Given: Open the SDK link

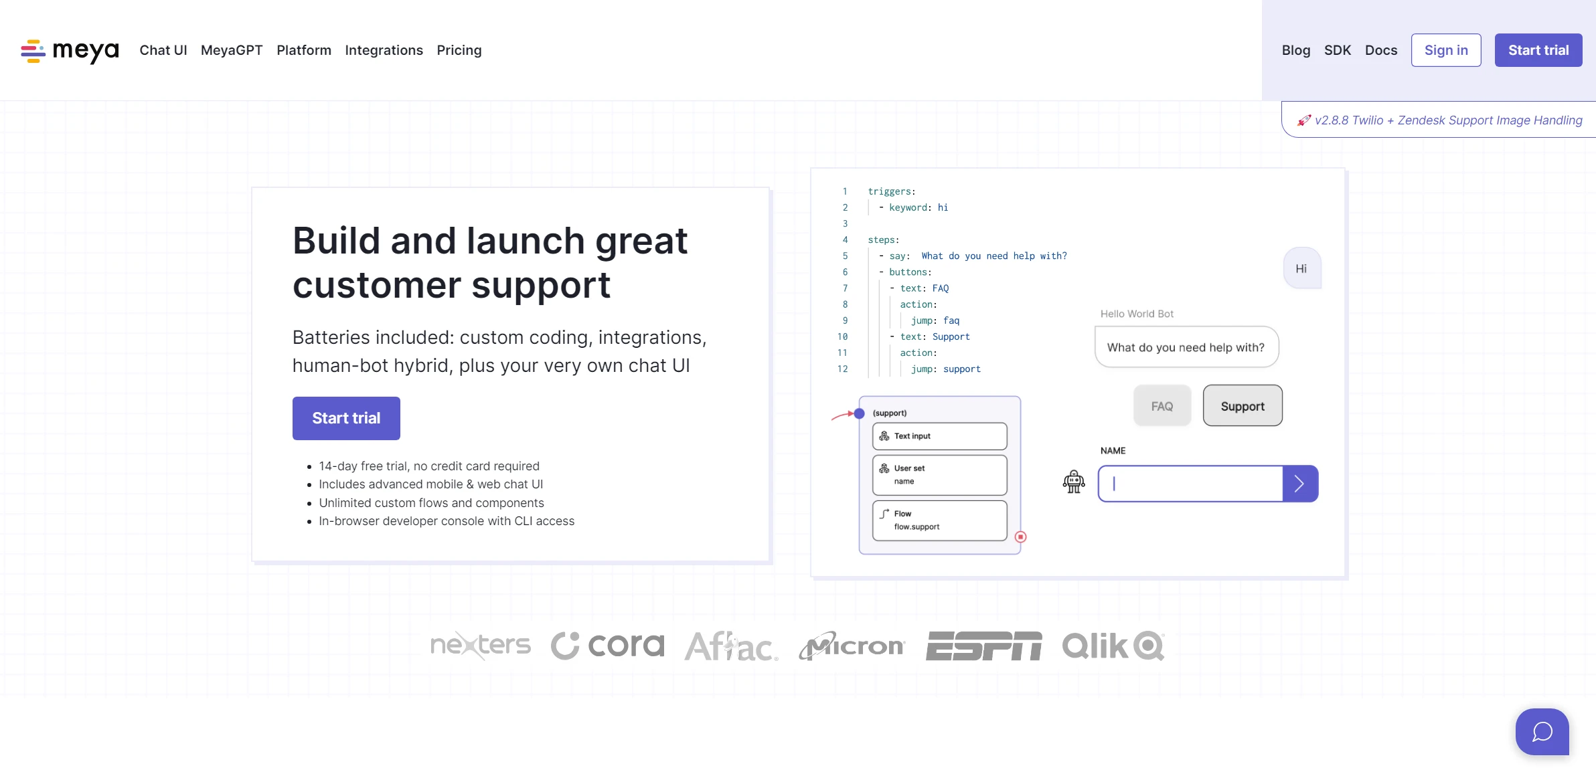Looking at the screenshot, I should tap(1338, 50).
